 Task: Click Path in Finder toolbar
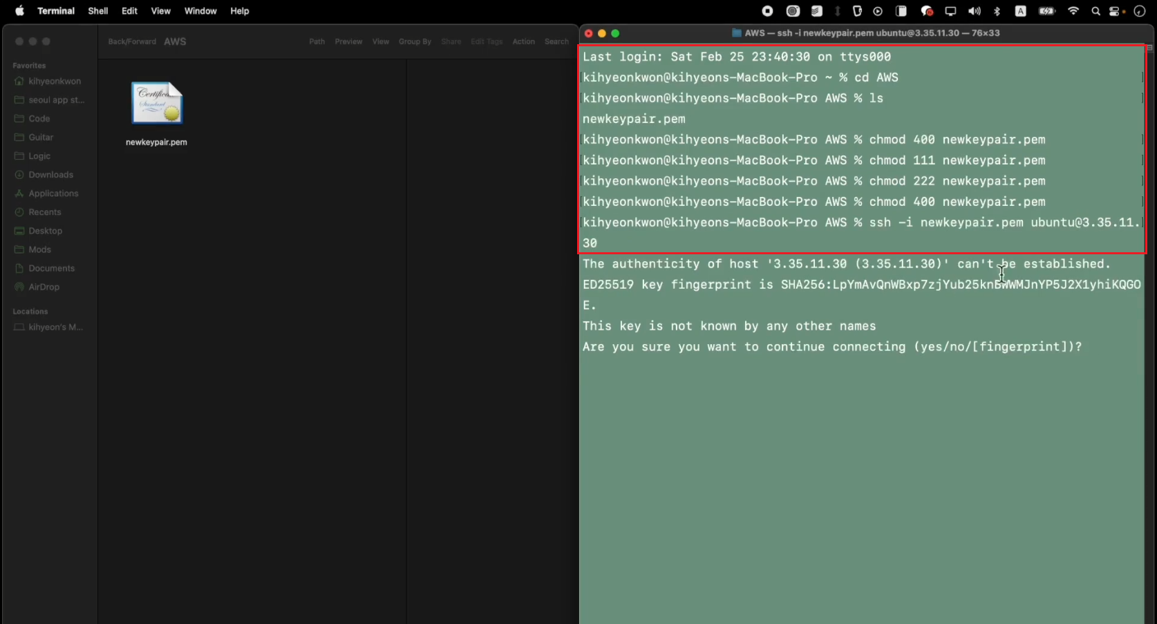pyautogui.click(x=317, y=41)
